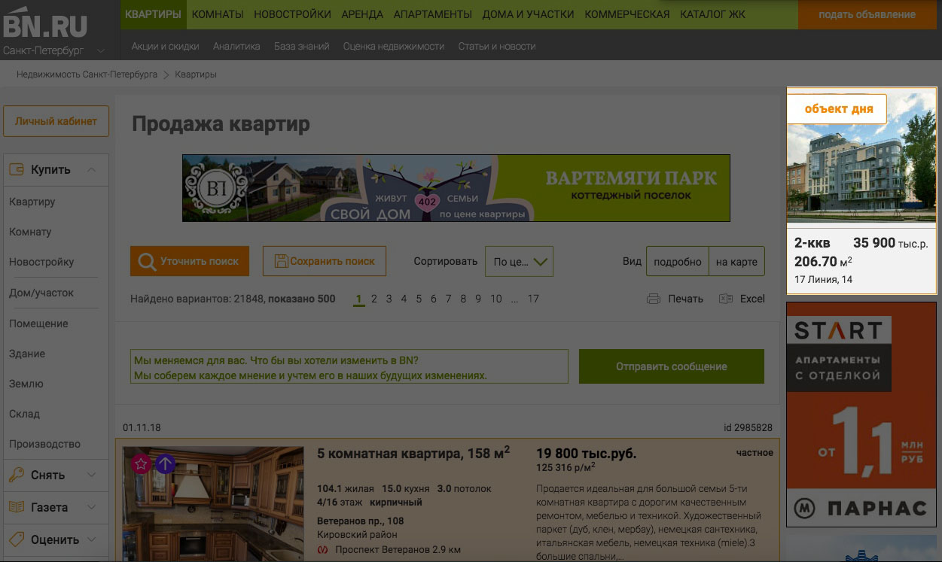This screenshot has height=562, width=942.
Task: Click the Excel export icon
Action: tap(726, 299)
